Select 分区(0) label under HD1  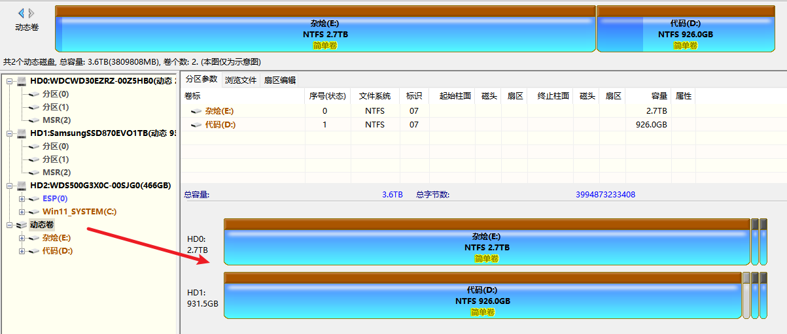56,146
